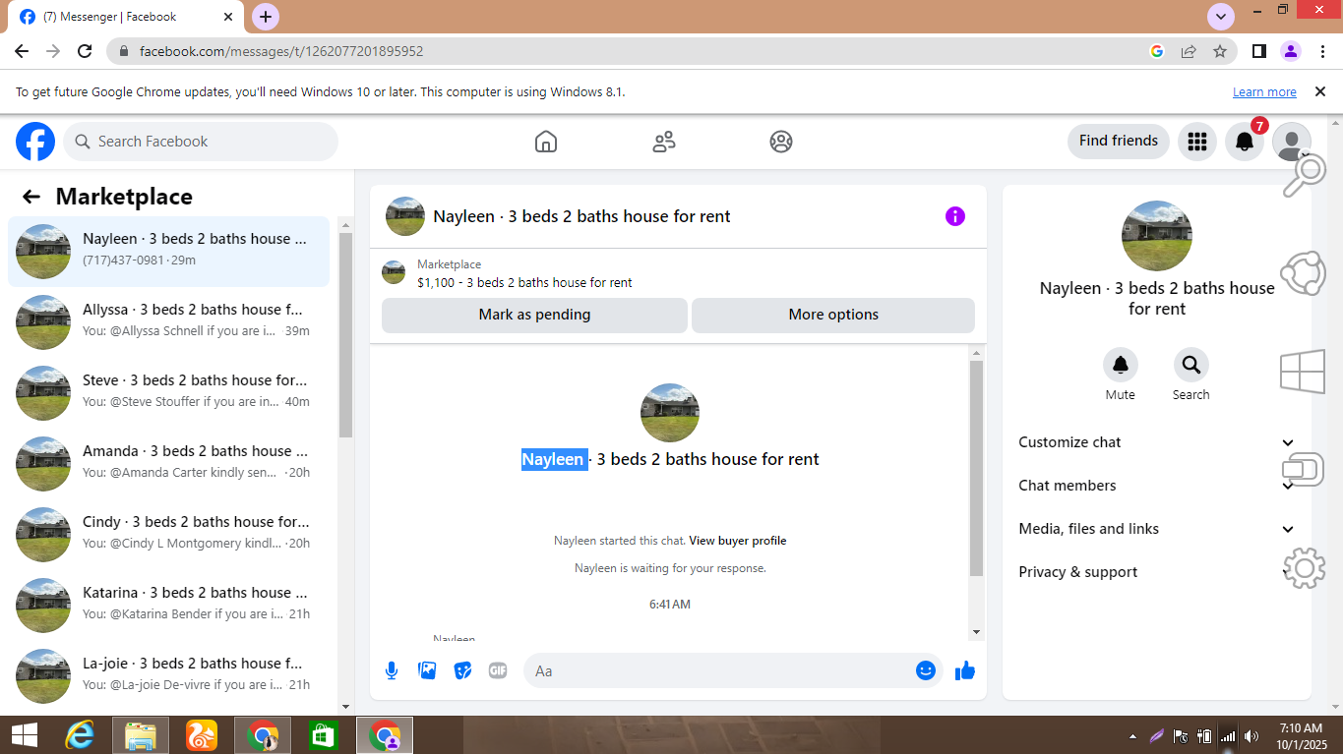Viewport: 1343px width, 754px height.
Task: Open Nayleen's conversation in the list
Action: click(169, 252)
